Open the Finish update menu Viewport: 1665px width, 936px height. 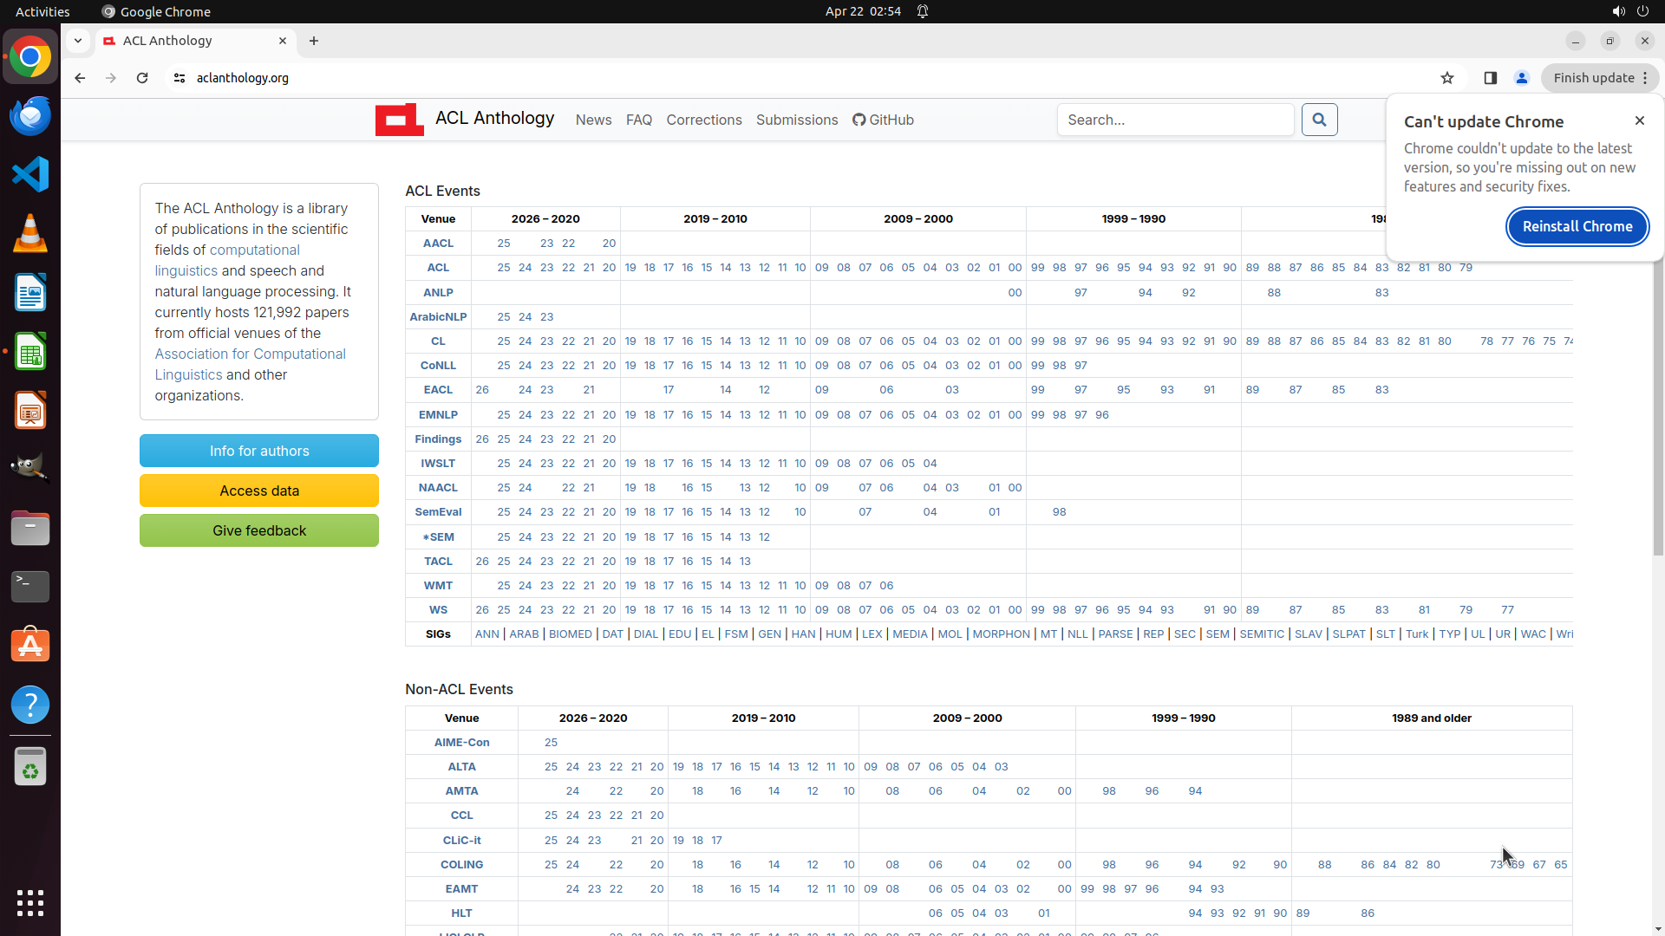pyautogui.click(x=1600, y=78)
